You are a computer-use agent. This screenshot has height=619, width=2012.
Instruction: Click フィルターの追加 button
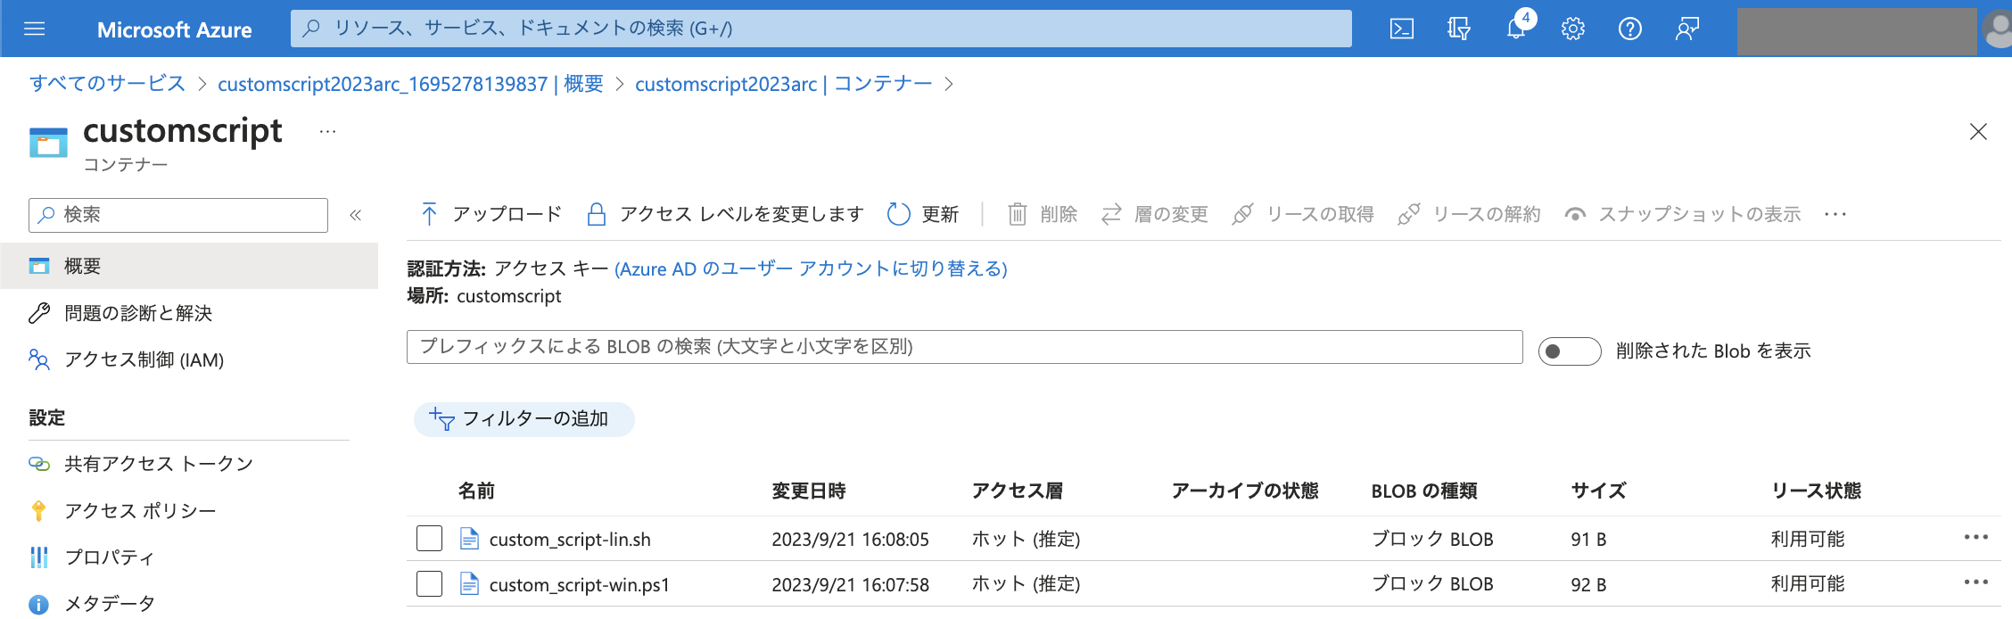pos(524,419)
